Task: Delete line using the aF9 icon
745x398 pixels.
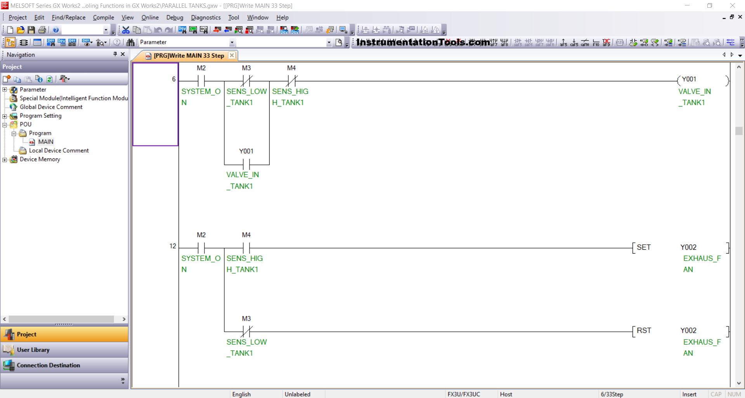Action: (606, 42)
